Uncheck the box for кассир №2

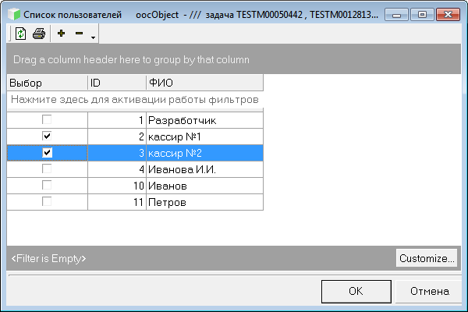point(47,153)
